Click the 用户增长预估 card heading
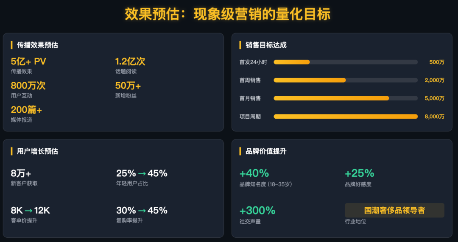 37,151
